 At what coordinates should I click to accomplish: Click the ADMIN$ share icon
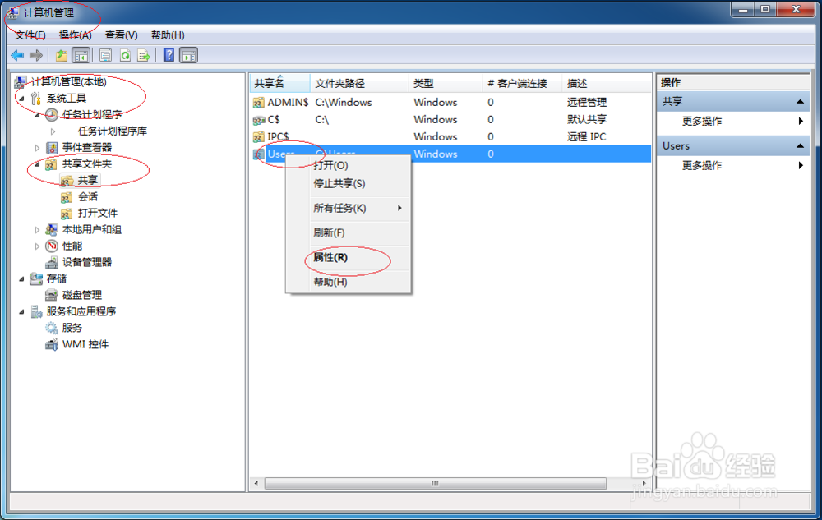point(258,103)
